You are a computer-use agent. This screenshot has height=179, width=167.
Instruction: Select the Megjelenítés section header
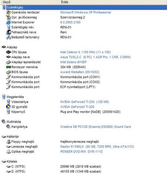tap(15, 97)
